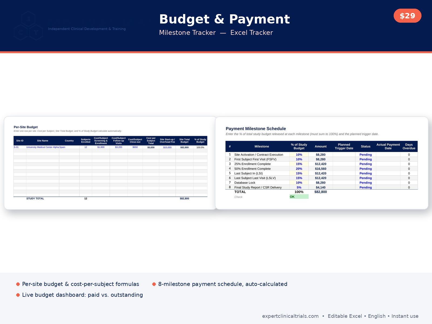Viewport: 432px width, 324px height.
Task: Select the Amount column header
Action: coord(320,146)
